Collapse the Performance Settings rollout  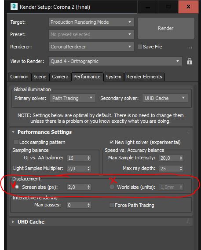[x=13, y=132]
